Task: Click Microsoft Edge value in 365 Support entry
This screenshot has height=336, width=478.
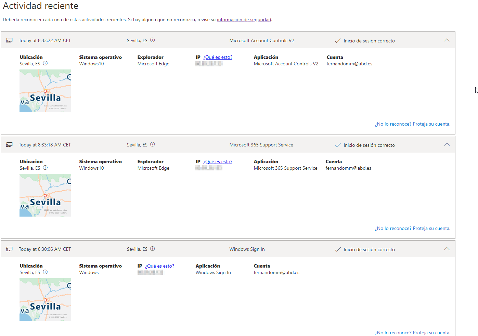Action: [x=153, y=168]
